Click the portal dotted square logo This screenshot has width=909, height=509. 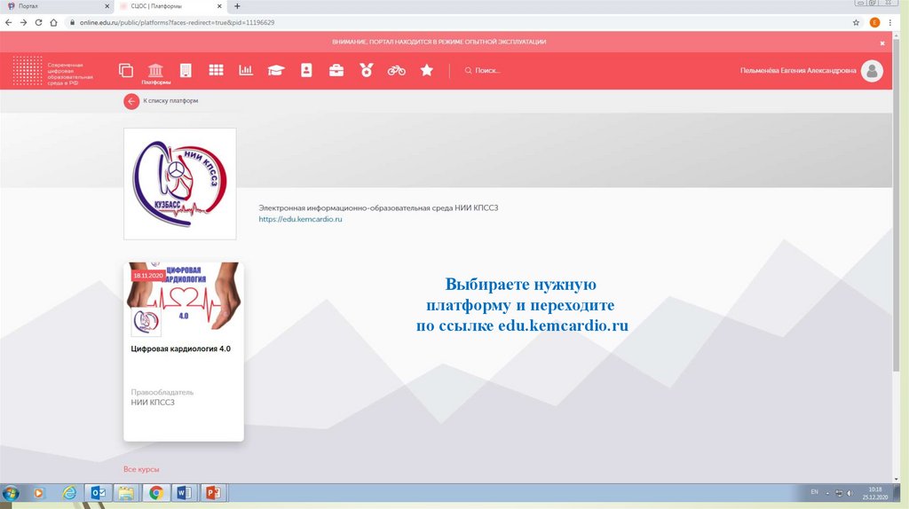[28, 71]
